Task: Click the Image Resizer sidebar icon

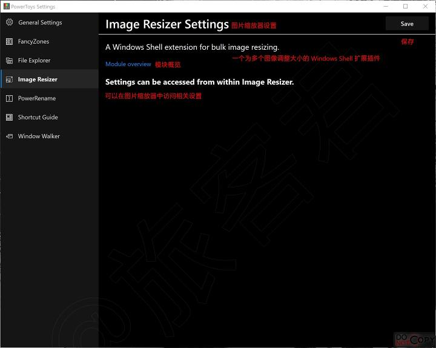Action: coord(9,79)
